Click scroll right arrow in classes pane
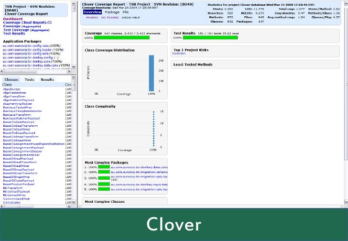 tap(69, 207)
